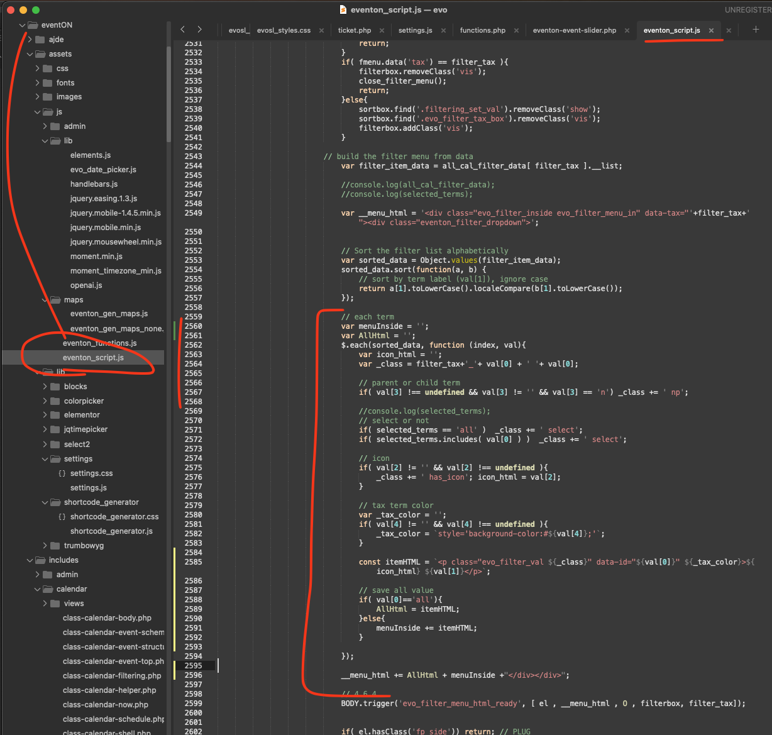Viewport: 772px width, 735px height.
Task: Switch to the functions.php tab
Action: 482,30
